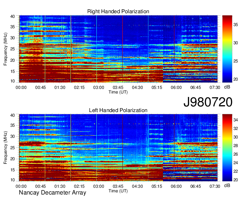The image size is (242, 197).
Task: Click the Left Handed Polarization title
Action: (x=118, y=110)
